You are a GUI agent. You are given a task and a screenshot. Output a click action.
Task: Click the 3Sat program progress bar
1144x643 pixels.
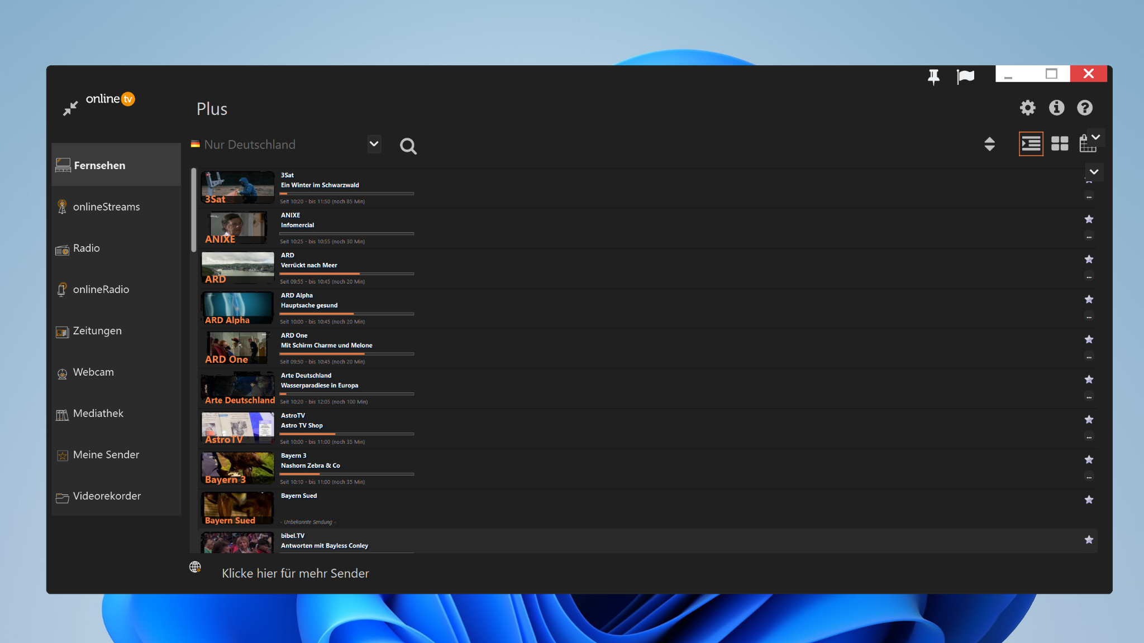pos(347,194)
